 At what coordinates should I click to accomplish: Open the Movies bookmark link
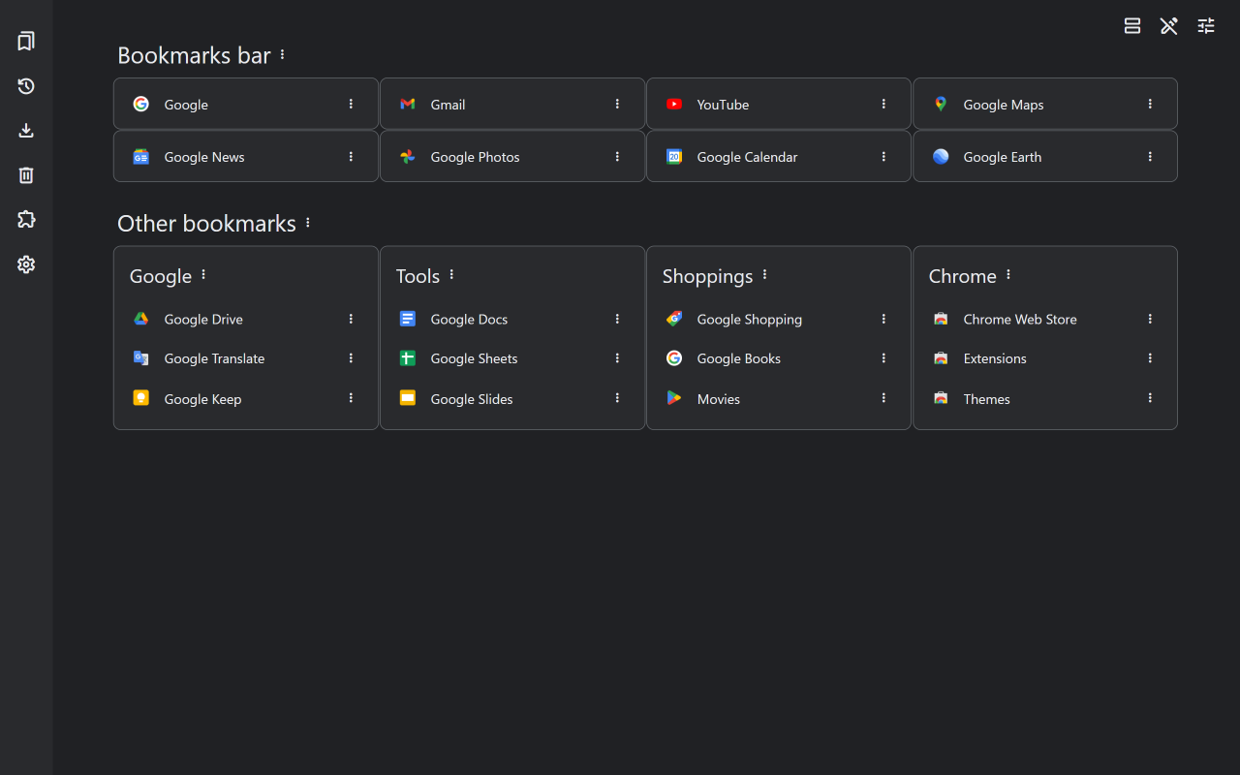(718, 399)
